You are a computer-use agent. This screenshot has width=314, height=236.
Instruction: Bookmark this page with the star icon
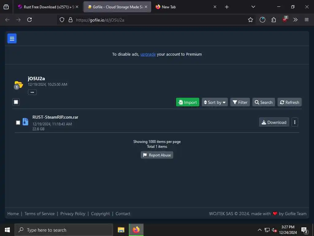250,20
